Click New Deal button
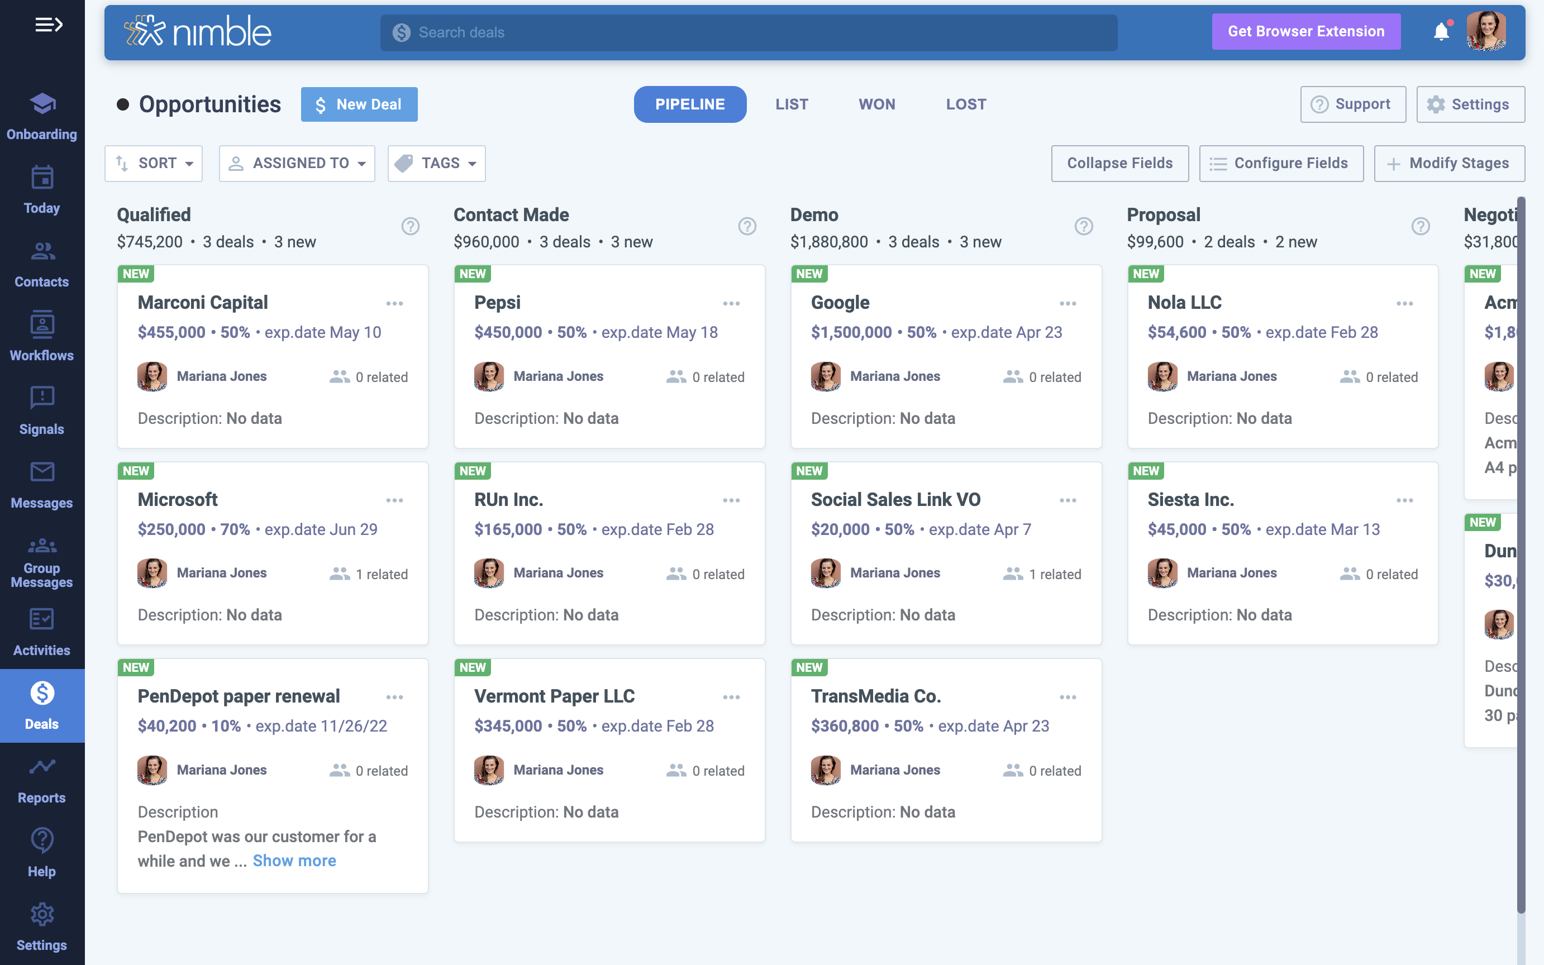 (359, 104)
